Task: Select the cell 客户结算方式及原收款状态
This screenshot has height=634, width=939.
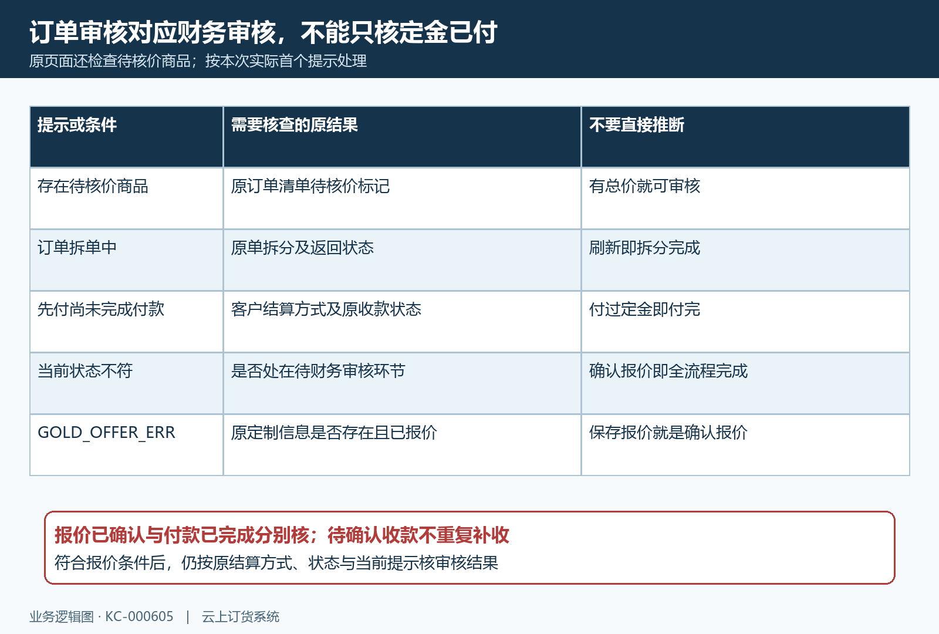Action: click(x=402, y=322)
